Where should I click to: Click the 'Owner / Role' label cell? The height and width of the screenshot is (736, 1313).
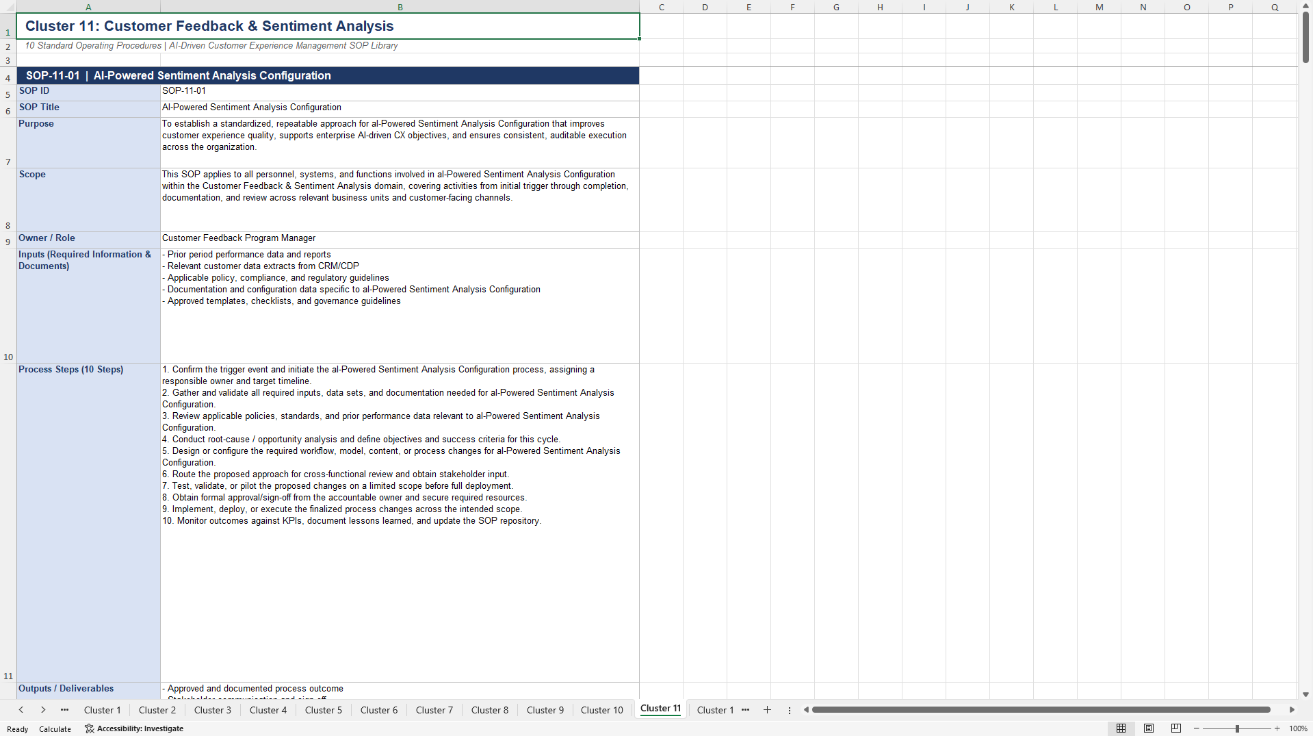[x=89, y=240]
